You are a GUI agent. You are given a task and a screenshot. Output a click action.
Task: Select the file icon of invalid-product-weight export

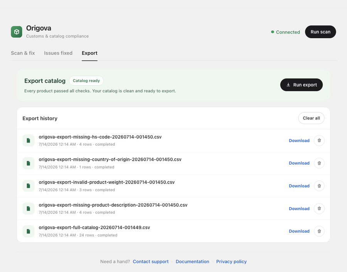pyautogui.click(x=28, y=186)
